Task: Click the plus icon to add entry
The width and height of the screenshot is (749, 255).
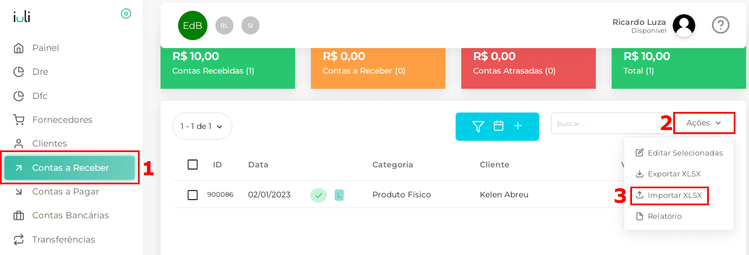Action: point(518,126)
